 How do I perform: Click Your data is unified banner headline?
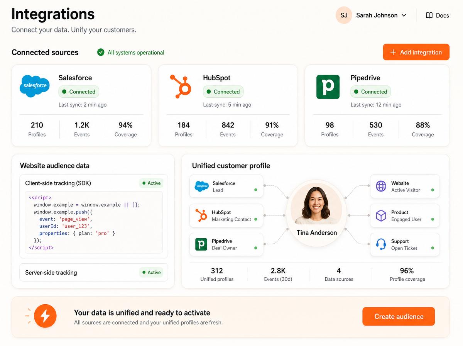click(142, 313)
